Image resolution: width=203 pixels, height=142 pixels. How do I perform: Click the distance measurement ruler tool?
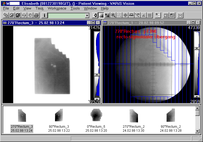(x=137, y=15)
